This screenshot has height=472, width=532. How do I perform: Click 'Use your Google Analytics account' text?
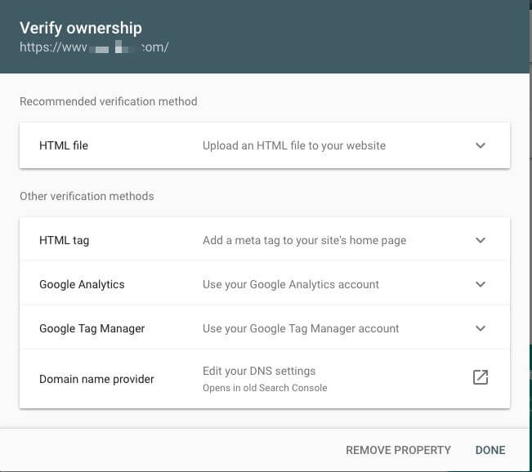click(291, 284)
